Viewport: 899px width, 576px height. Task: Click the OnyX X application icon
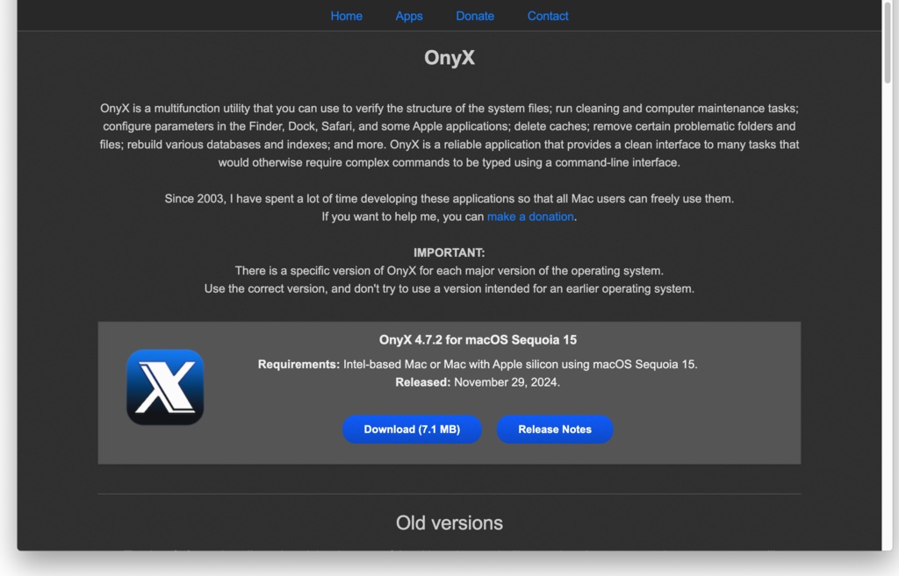pyautogui.click(x=165, y=387)
